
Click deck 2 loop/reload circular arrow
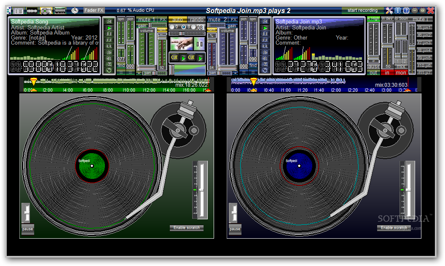265,70
